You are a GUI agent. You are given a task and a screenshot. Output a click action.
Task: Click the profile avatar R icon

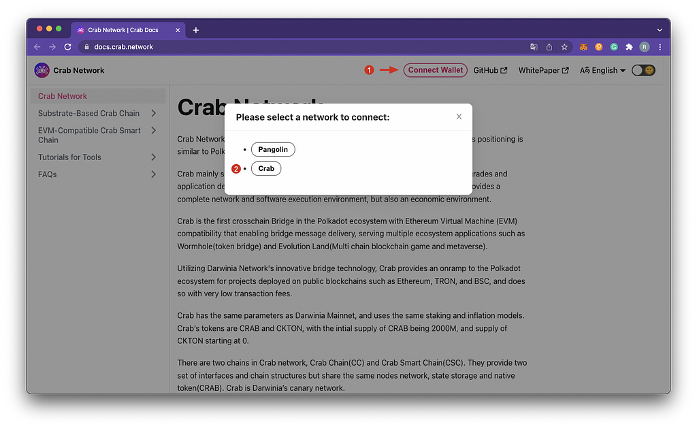(x=644, y=47)
